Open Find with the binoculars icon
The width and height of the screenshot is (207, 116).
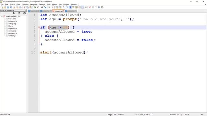coord(42,7)
